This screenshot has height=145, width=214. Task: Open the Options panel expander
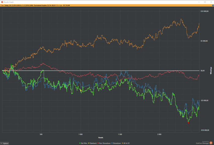[x=5, y=143]
